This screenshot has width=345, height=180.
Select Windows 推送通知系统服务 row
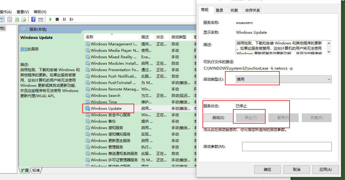pos(140,153)
